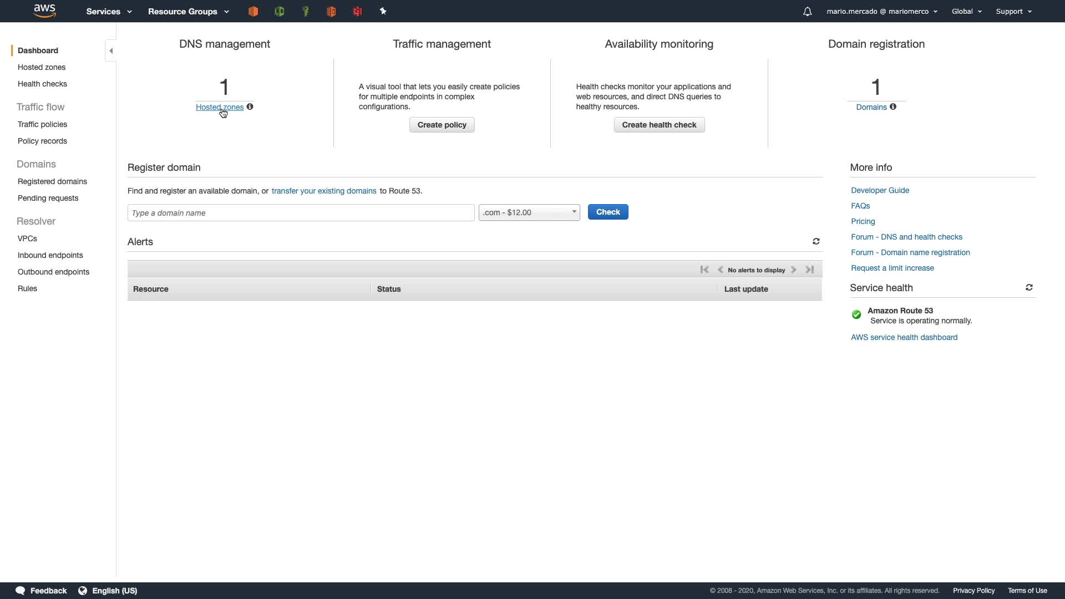Click the domain name input field
1065x599 pixels.
pyautogui.click(x=301, y=213)
